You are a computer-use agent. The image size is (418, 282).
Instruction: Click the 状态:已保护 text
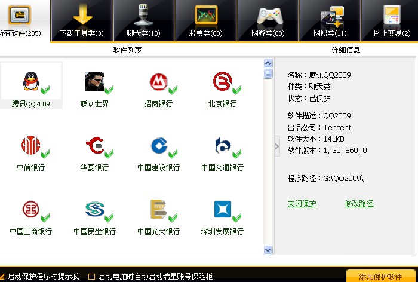(x=309, y=98)
